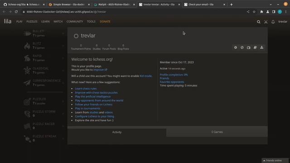Open the Kid mode link

tap(146, 76)
